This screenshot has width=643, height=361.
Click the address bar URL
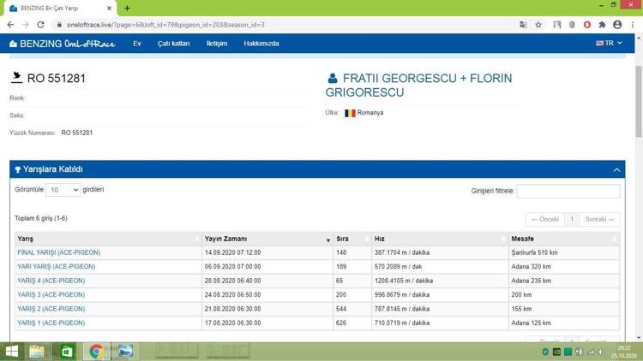(x=165, y=25)
